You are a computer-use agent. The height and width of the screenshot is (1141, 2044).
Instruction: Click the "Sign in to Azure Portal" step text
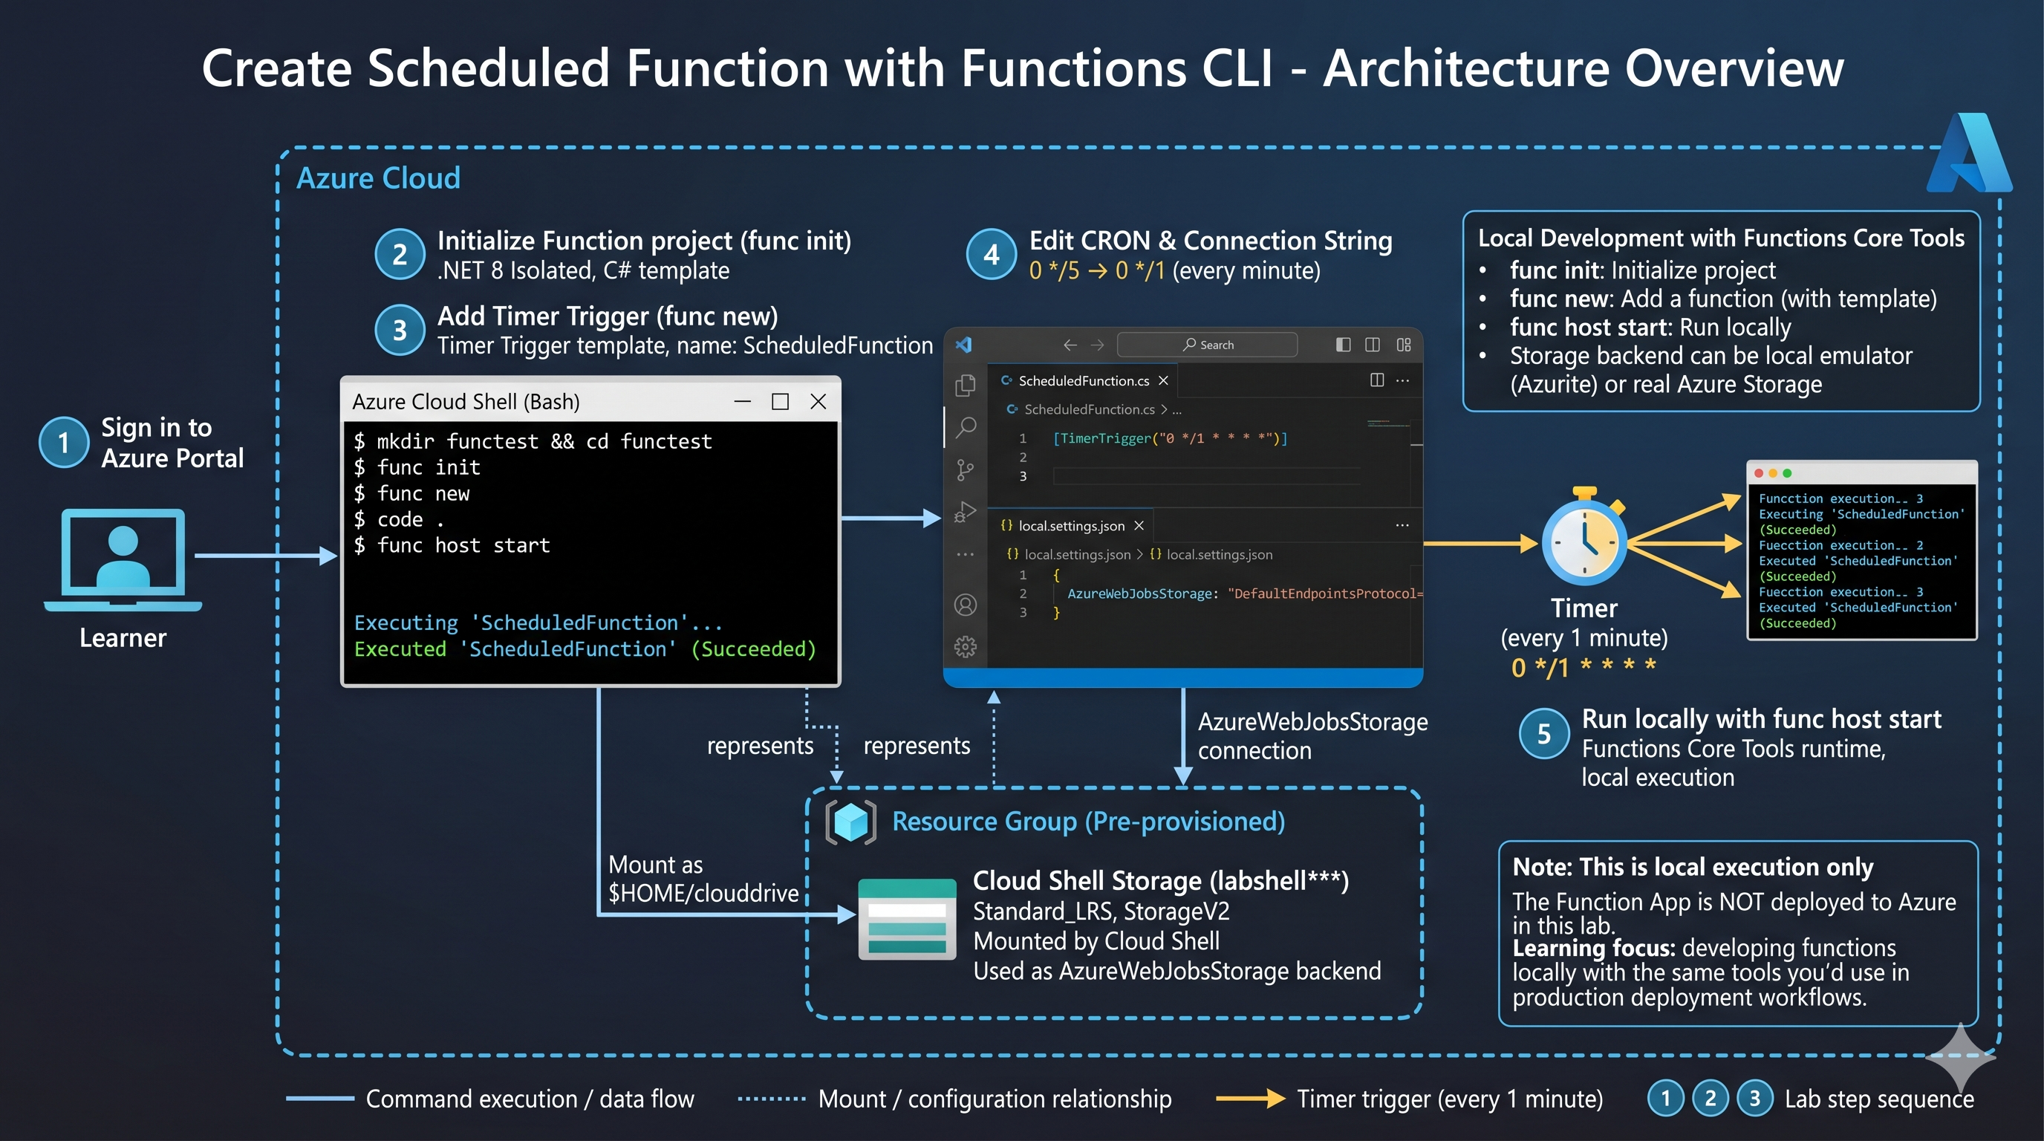[172, 443]
